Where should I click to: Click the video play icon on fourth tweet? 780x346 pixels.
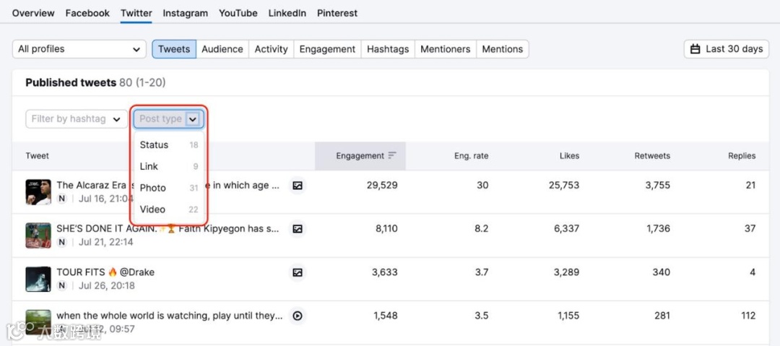[297, 316]
